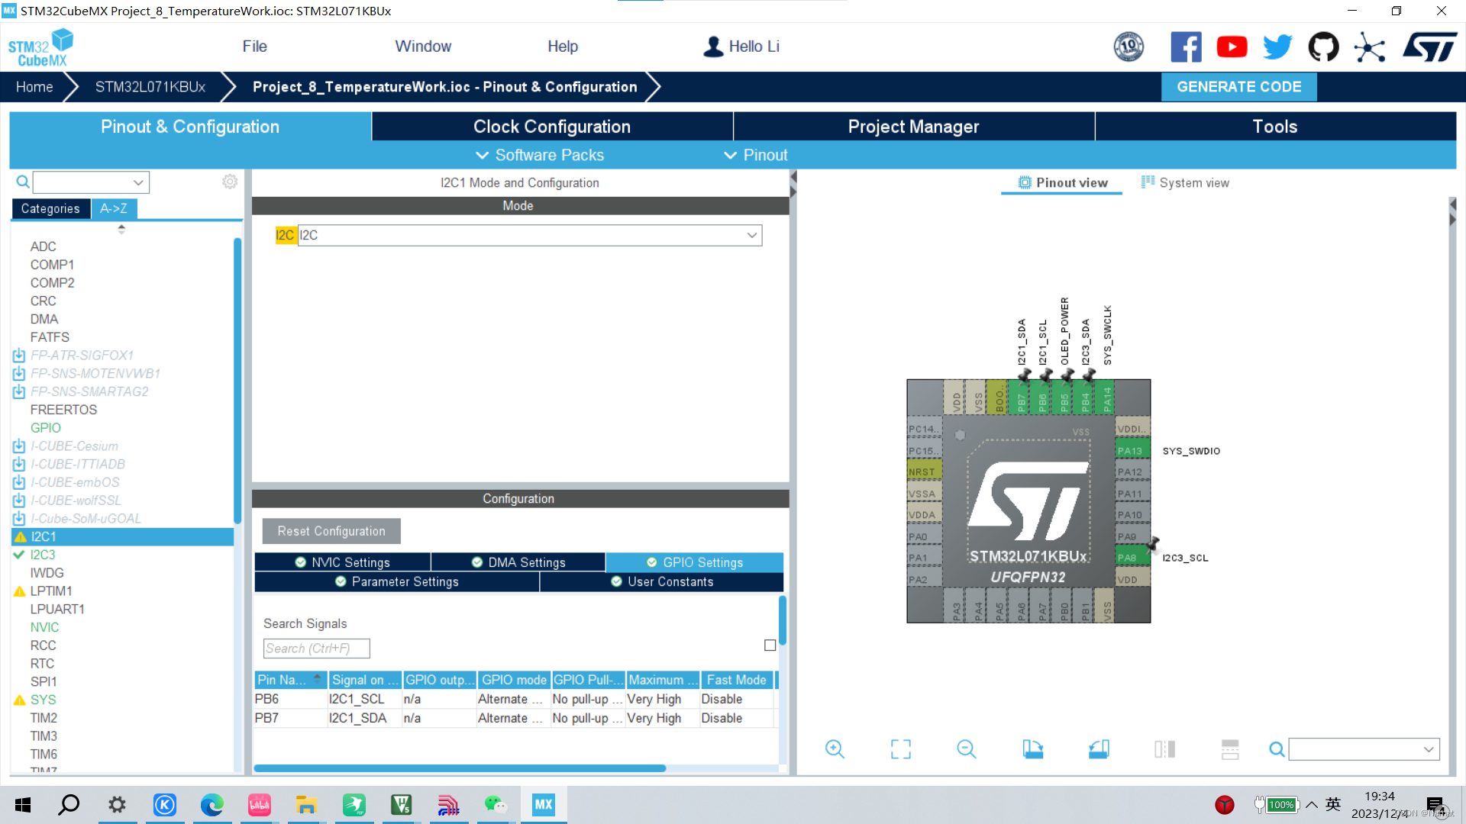Click the Hello Li account link
This screenshot has width=1466, height=824.
click(741, 47)
